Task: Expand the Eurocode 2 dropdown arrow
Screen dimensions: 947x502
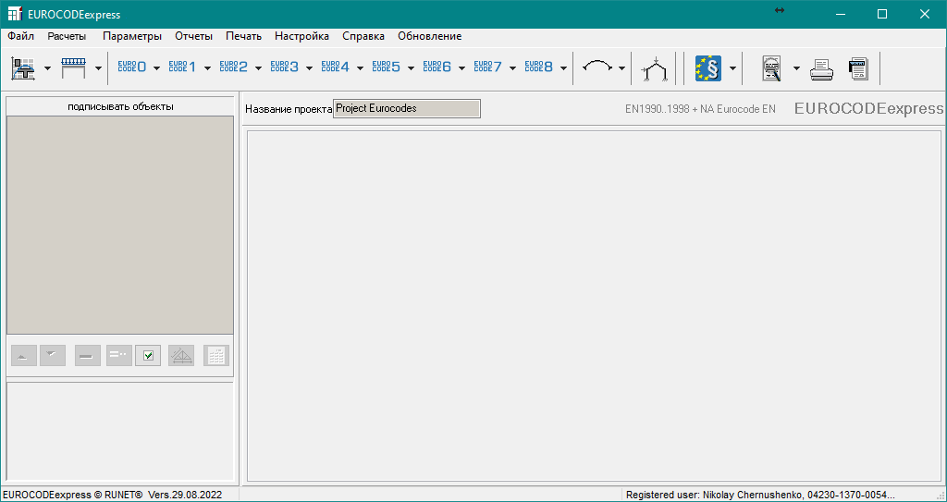Action: (258, 68)
